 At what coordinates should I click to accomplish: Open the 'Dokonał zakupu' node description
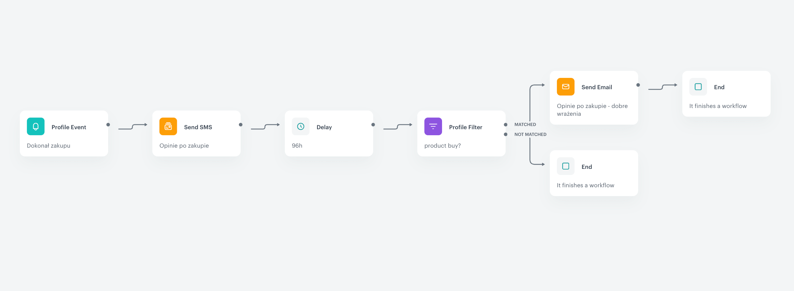click(x=49, y=145)
